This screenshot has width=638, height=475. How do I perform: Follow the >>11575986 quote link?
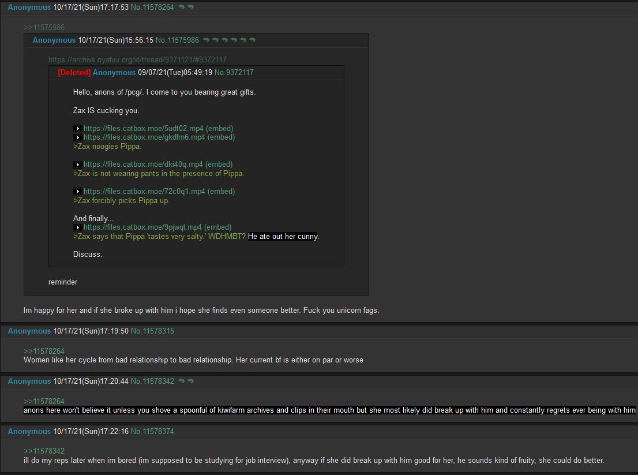(x=44, y=27)
